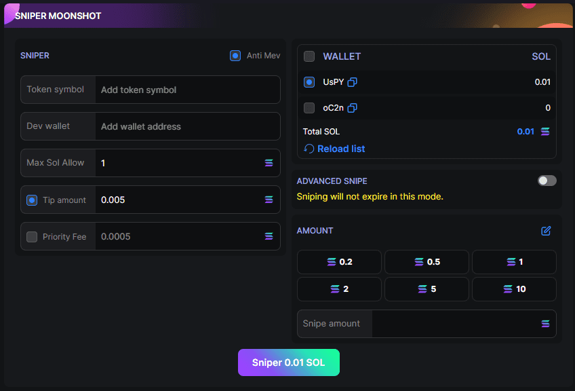Copy the oC2n wallet address
This screenshot has width=575, height=391.
tap(352, 108)
